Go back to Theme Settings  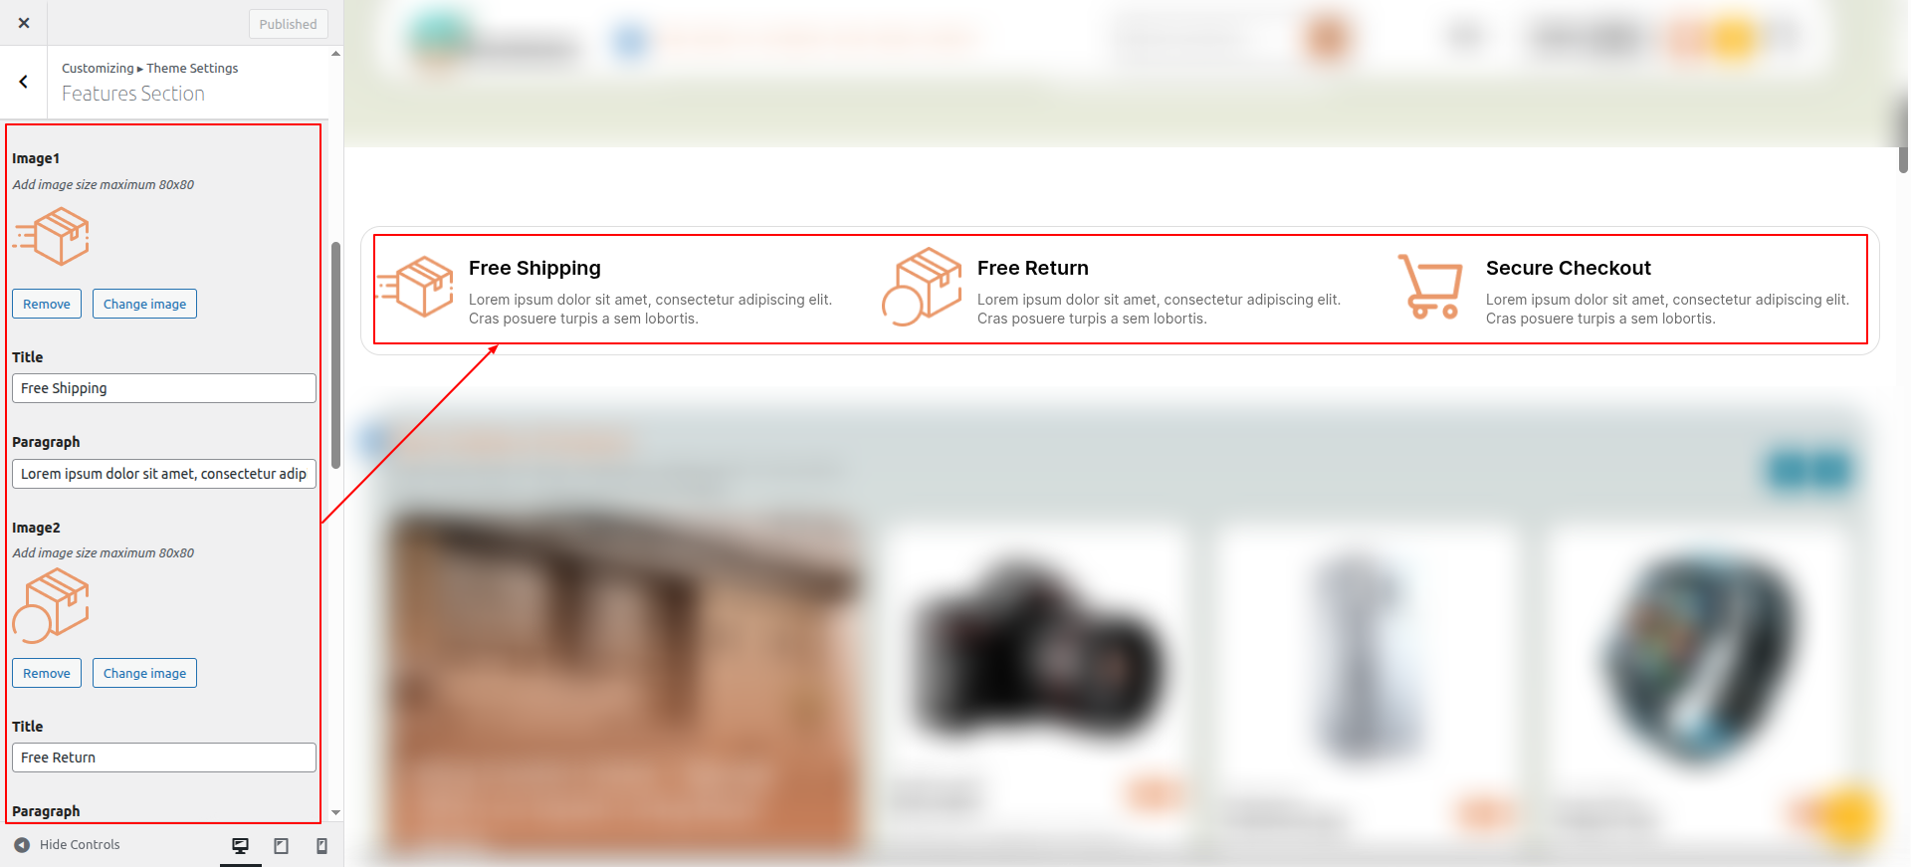[x=24, y=82]
